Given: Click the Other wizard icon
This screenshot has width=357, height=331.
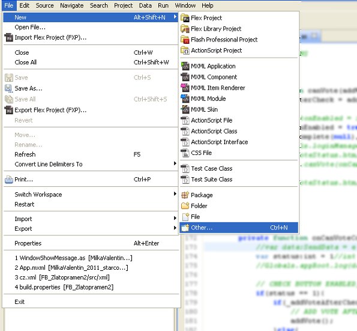Looking at the screenshot, I should coord(185,228).
